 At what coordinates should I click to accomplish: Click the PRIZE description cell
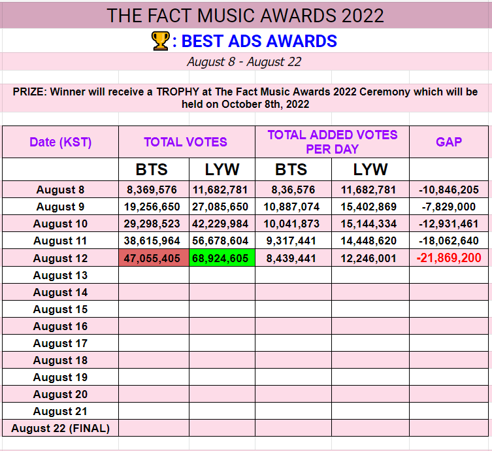coord(245,98)
